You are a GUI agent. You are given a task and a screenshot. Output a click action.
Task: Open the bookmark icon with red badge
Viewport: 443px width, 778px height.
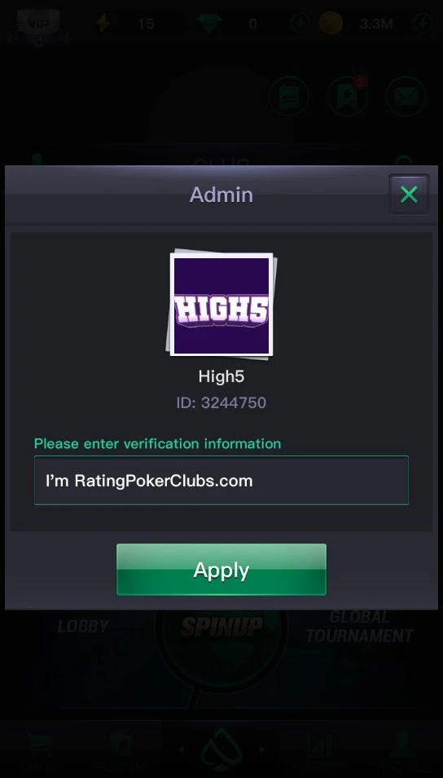click(347, 96)
